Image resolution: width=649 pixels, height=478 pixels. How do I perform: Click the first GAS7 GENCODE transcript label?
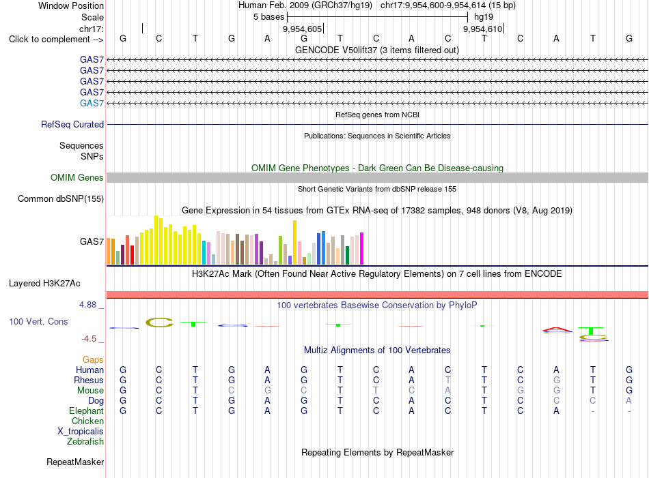coord(92,59)
